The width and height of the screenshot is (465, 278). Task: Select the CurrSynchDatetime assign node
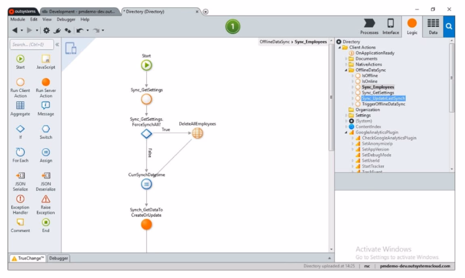pos(146,184)
